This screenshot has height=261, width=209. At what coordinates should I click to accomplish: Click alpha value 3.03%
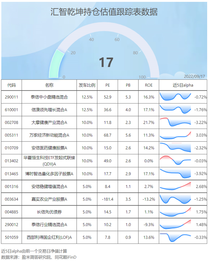point(201,135)
